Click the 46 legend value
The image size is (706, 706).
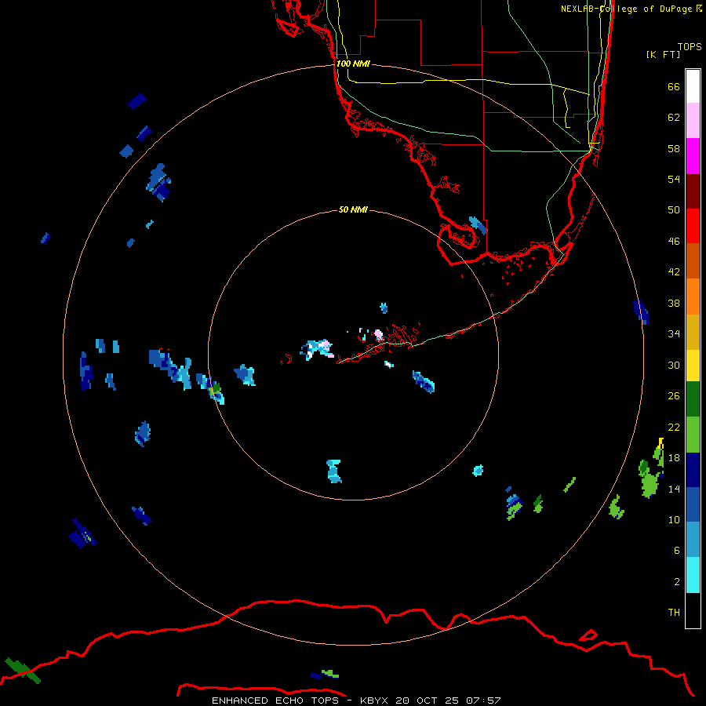(674, 242)
